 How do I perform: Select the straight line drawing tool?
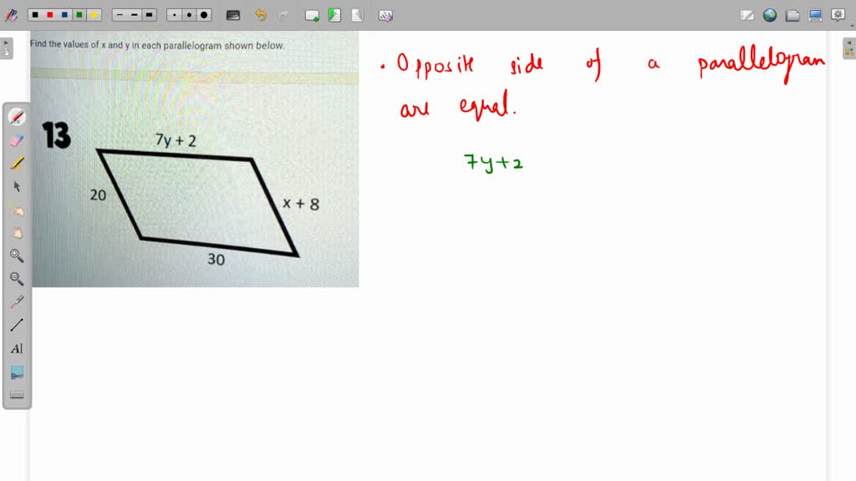point(16,325)
